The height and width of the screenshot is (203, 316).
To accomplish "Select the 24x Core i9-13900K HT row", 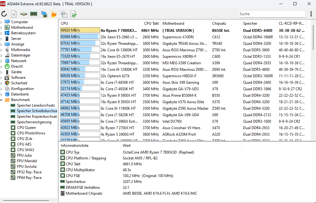I will (183, 50).
